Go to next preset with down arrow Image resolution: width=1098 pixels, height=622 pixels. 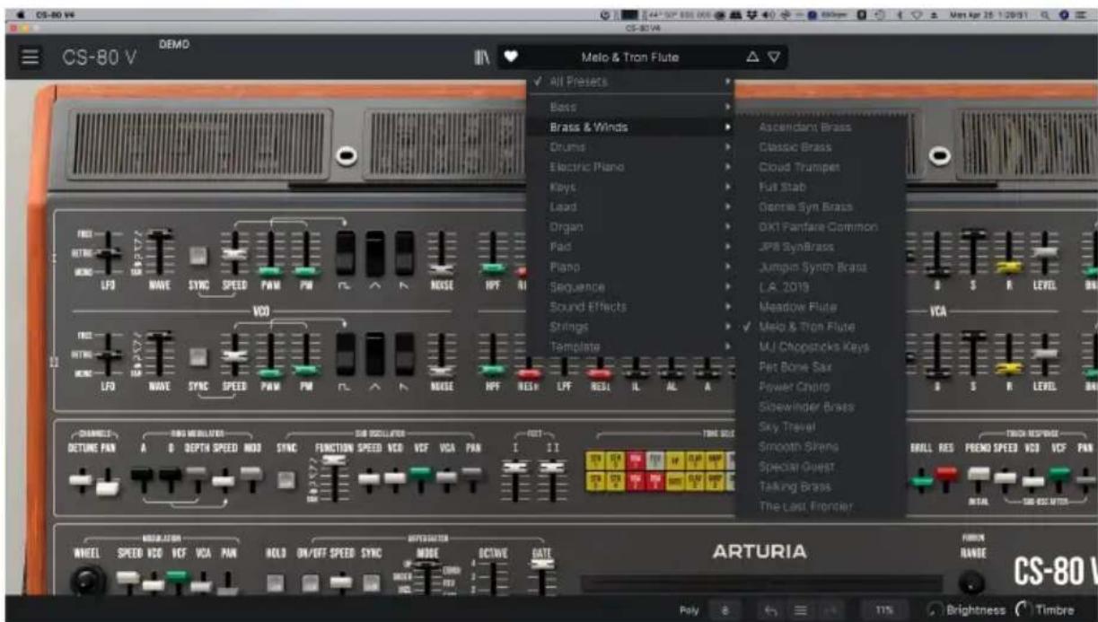click(x=774, y=57)
